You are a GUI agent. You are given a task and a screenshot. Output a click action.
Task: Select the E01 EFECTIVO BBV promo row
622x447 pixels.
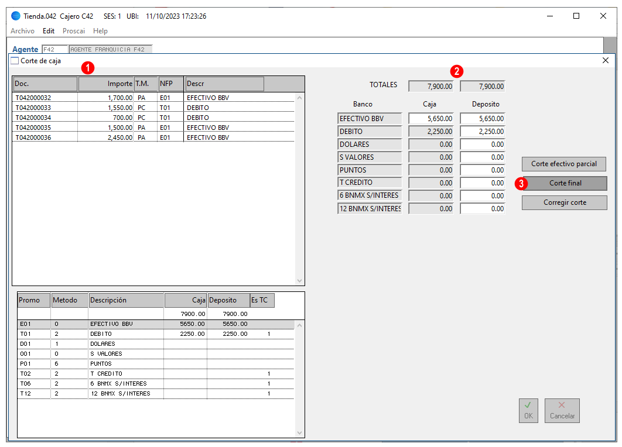click(156, 324)
